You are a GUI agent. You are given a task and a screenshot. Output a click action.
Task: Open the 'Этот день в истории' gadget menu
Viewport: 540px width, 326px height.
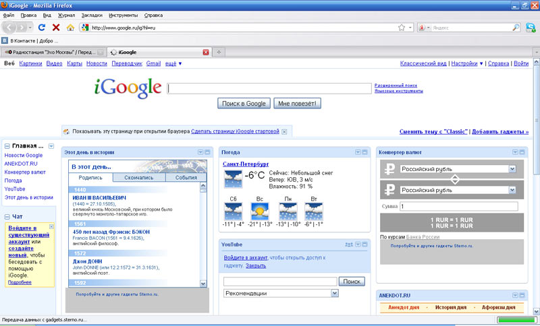200,152
